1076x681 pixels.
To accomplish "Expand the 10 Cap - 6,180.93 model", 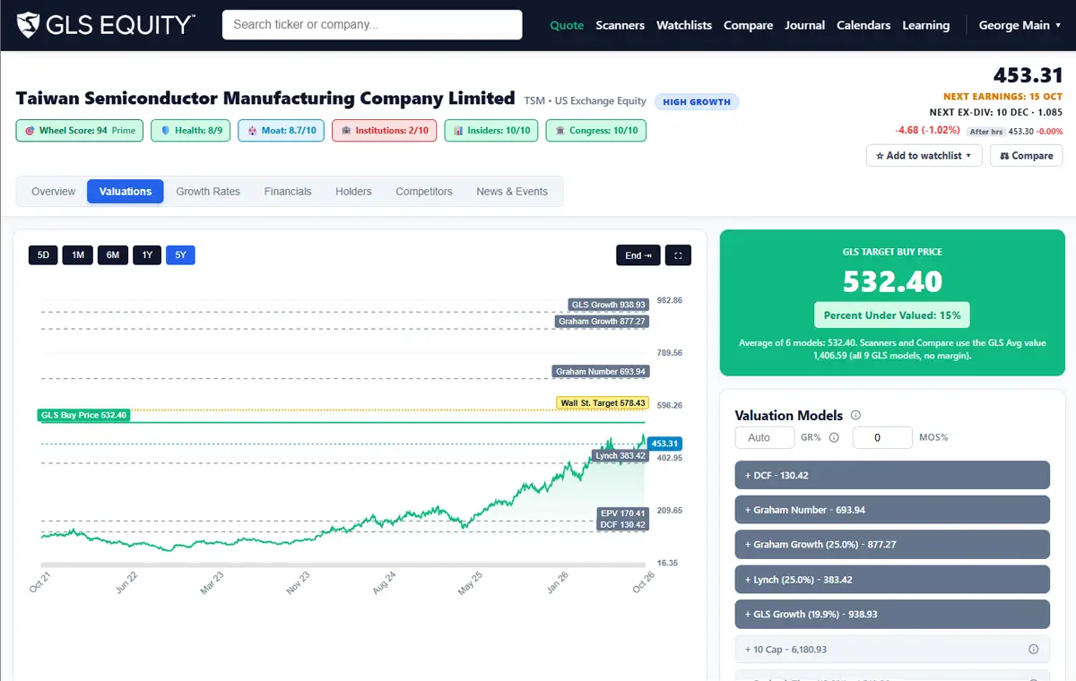I will [892, 650].
